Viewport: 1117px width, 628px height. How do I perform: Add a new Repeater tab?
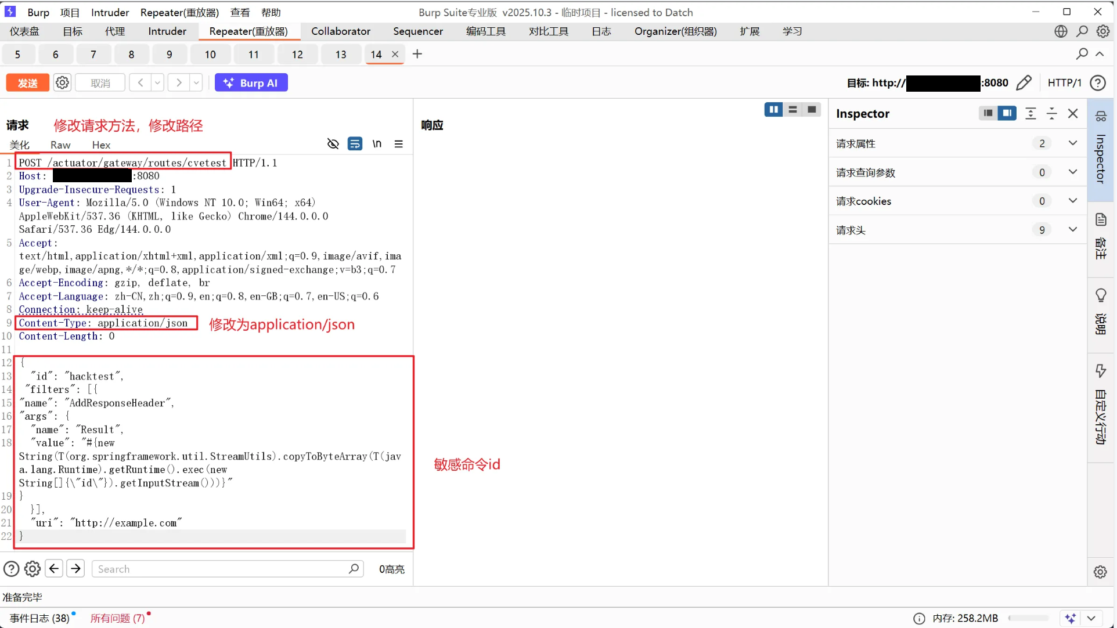(x=417, y=54)
